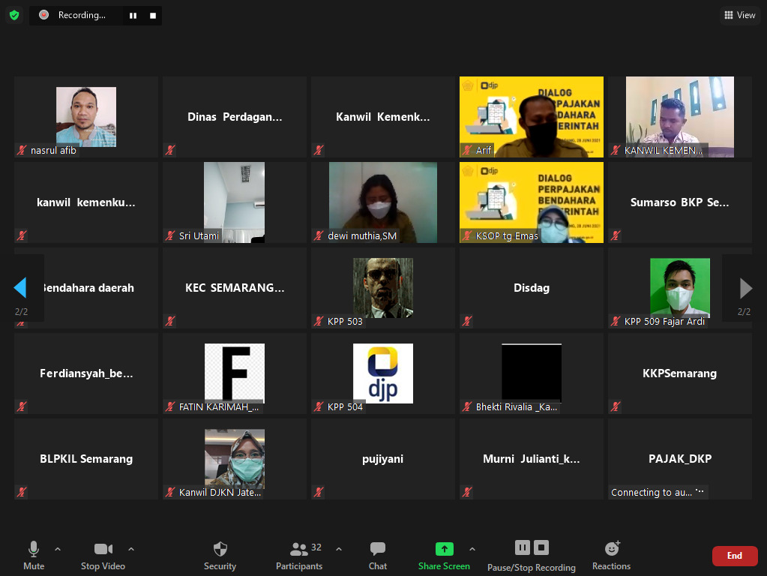Open the Participants panel
Screen dimensions: 767x576
click(x=299, y=554)
